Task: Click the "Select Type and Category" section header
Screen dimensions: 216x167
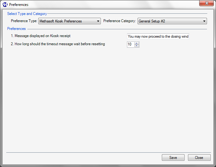Action: [27, 14]
